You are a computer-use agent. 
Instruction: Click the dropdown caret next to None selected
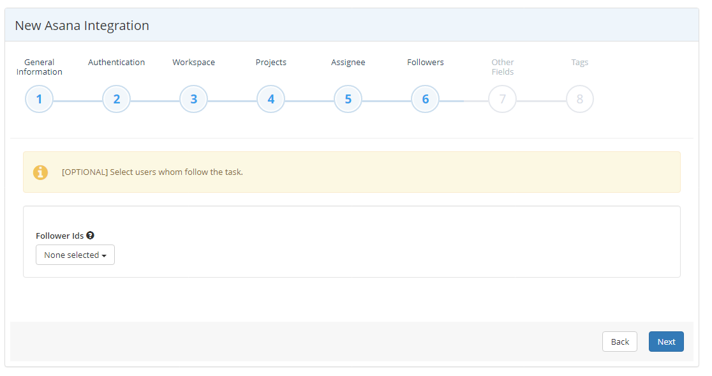pos(104,255)
